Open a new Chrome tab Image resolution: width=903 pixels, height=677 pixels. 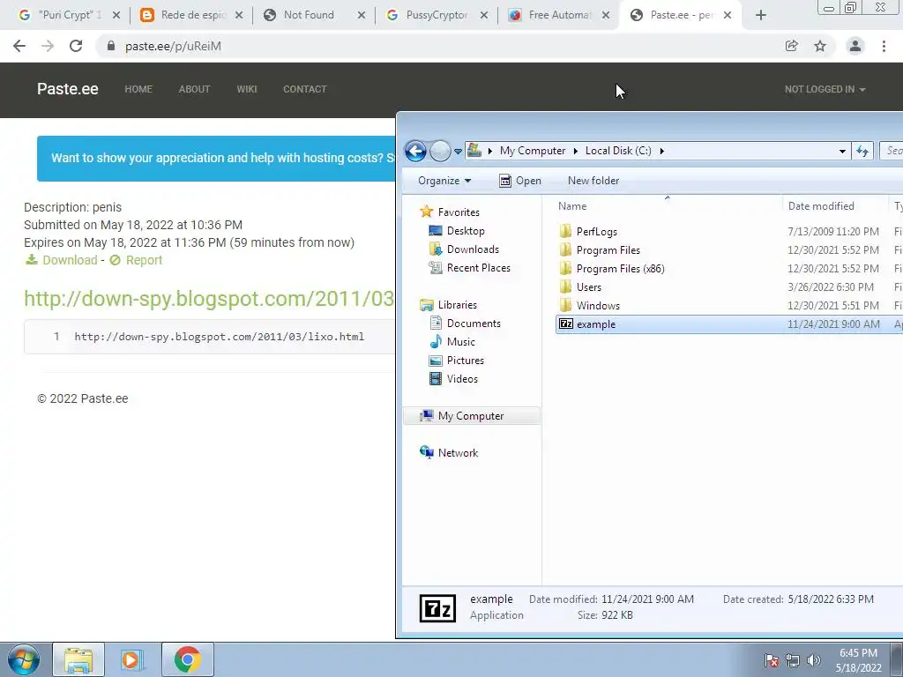[761, 16]
